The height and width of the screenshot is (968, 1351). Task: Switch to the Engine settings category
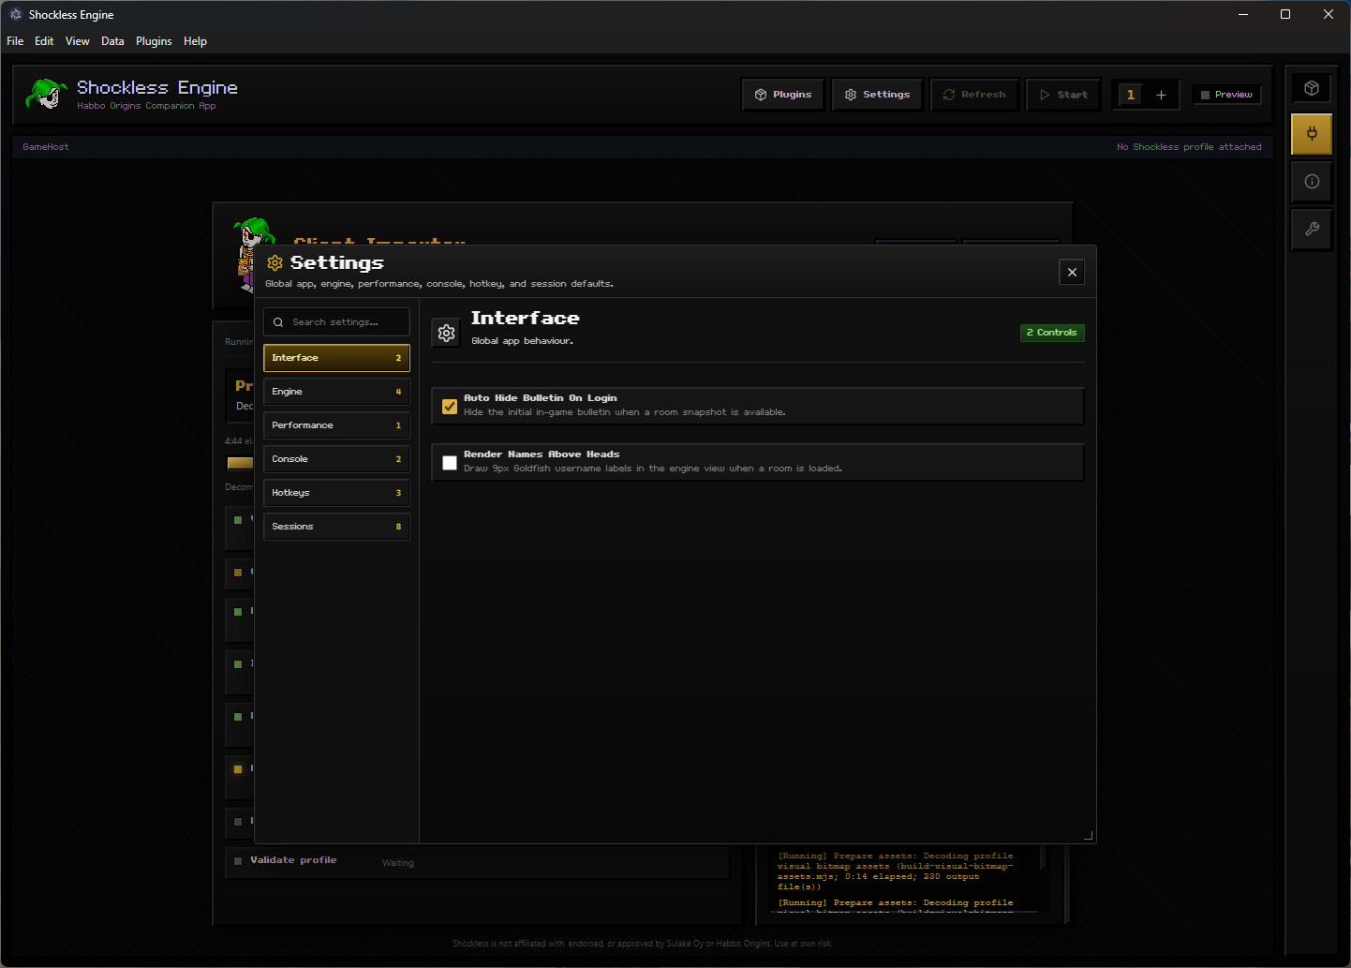(x=336, y=392)
